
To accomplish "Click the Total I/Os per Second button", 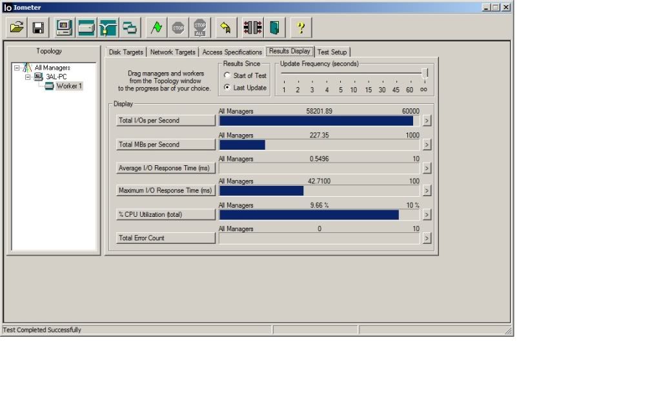I will (x=166, y=121).
